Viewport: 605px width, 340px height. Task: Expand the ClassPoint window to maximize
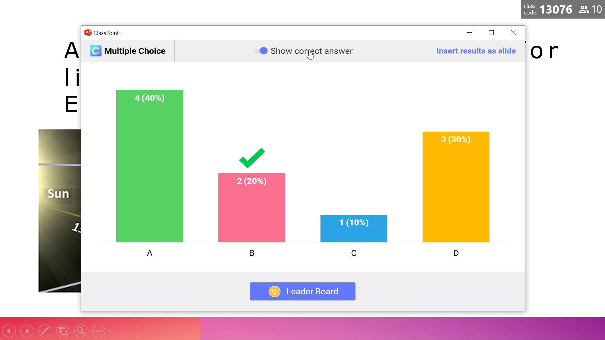[491, 32]
